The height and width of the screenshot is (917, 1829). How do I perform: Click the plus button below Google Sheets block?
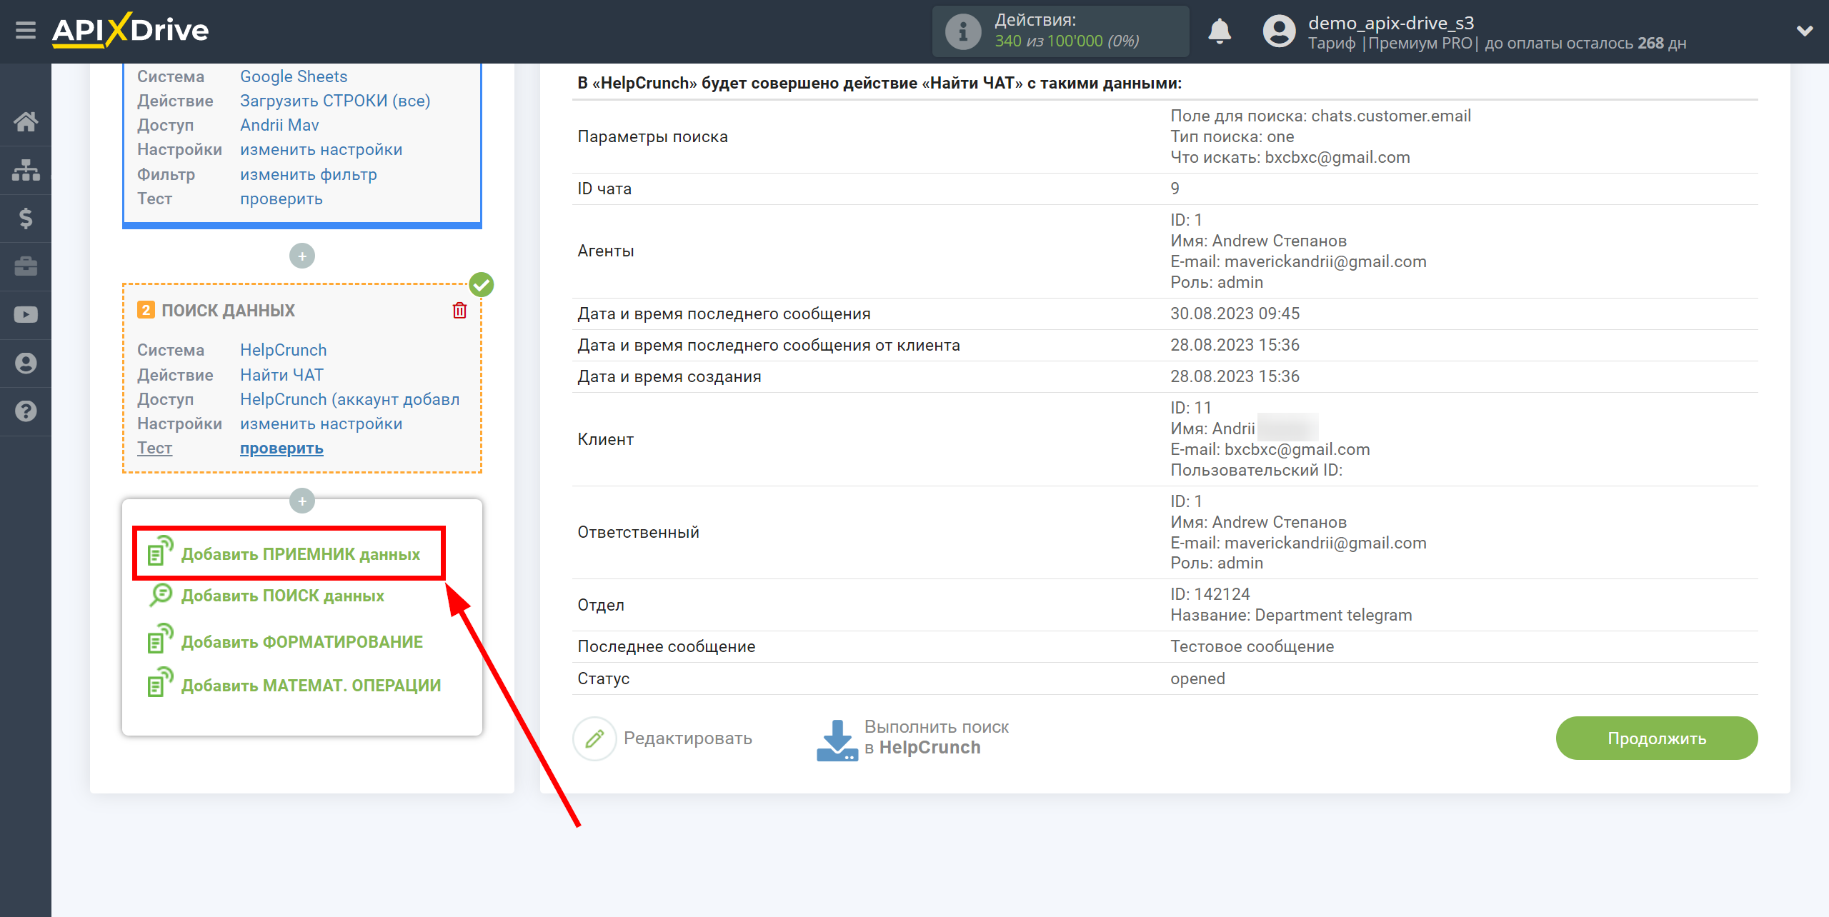[302, 256]
